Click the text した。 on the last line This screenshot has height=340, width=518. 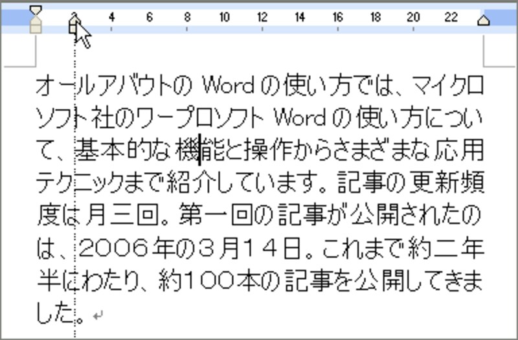point(60,313)
